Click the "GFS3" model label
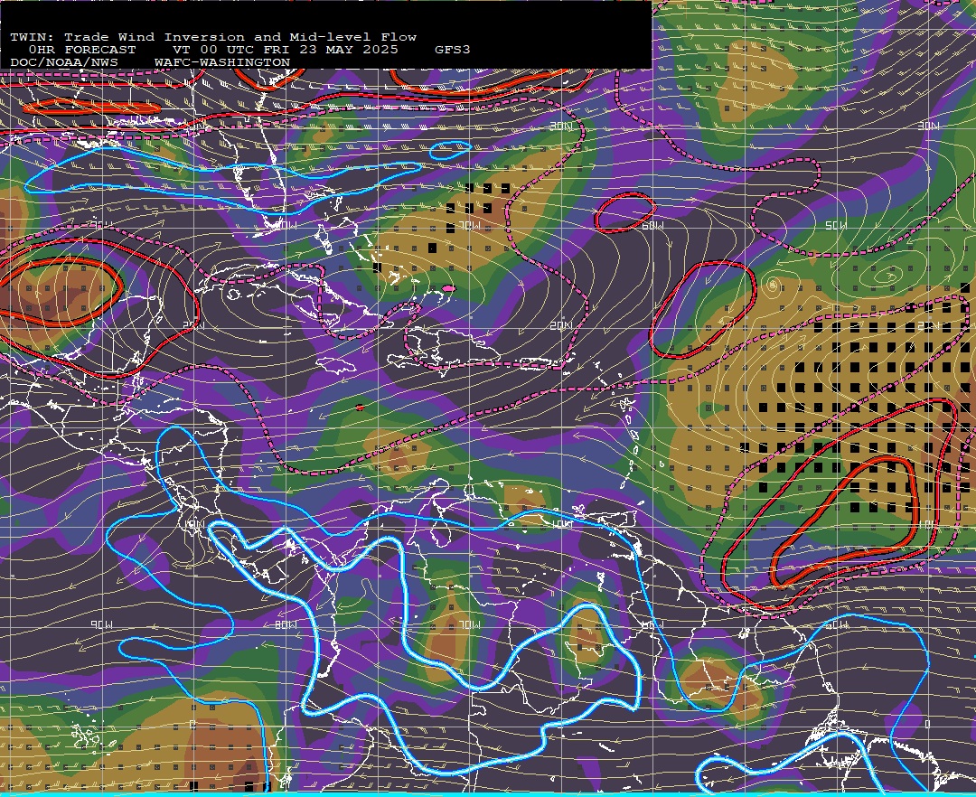The height and width of the screenshot is (797, 976). pos(453,50)
